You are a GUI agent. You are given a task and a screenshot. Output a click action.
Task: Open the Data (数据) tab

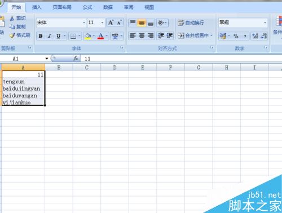[108, 7]
